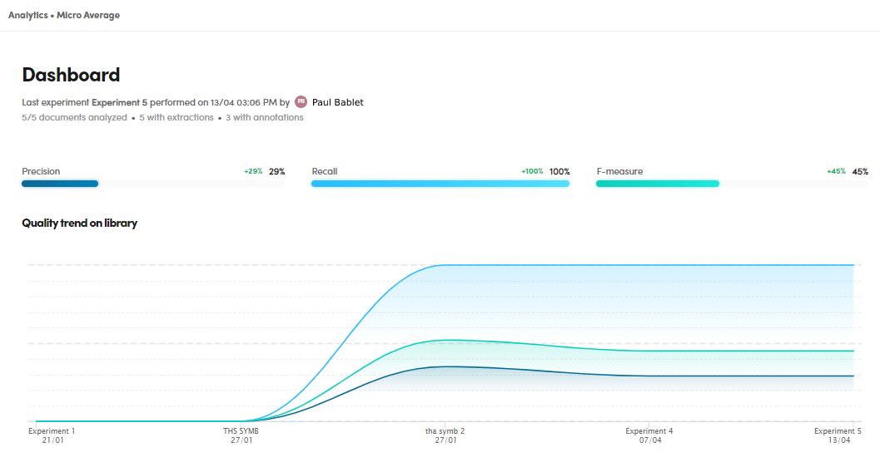The height and width of the screenshot is (462, 880).
Task: Click the '5 with extractions' stat
Action: click(x=176, y=118)
